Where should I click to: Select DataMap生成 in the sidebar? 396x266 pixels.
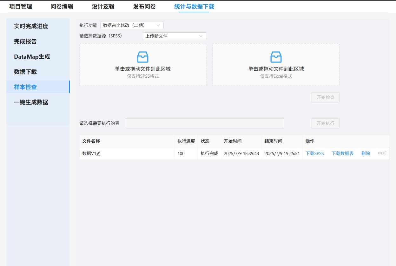click(x=38, y=56)
